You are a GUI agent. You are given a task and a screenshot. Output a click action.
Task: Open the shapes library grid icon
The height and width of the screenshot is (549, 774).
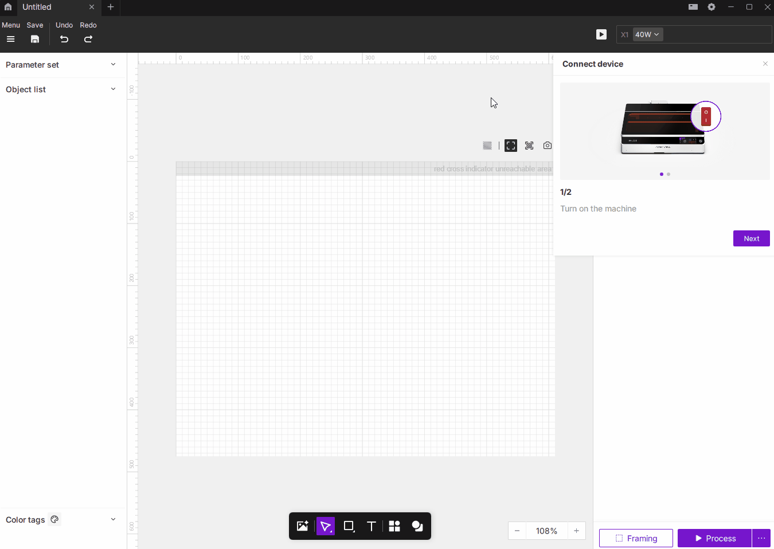[394, 526]
